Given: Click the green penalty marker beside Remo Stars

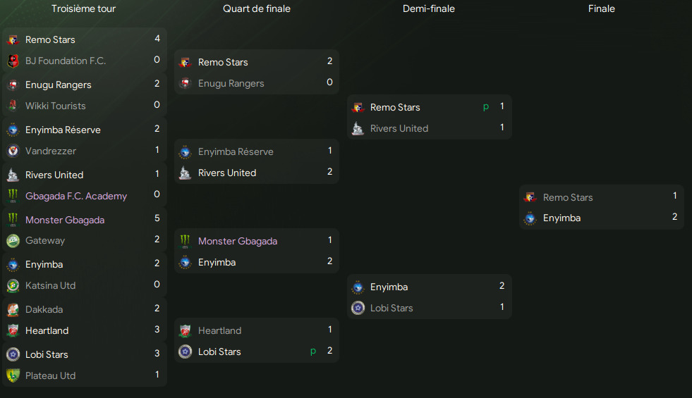Looking at the screenshot, I should (486, 107).
